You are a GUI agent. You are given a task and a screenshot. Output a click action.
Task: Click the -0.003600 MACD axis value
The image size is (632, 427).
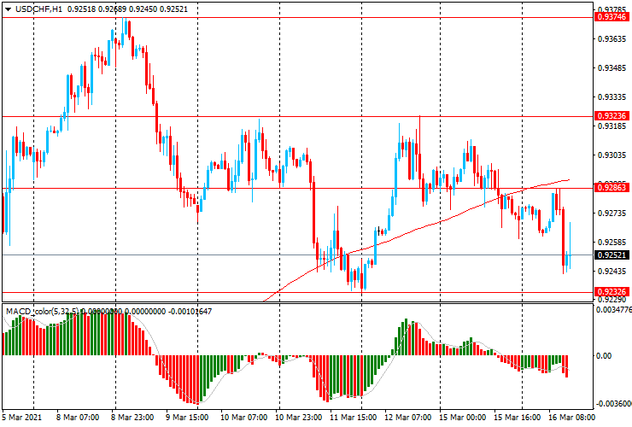click(612, 404)
